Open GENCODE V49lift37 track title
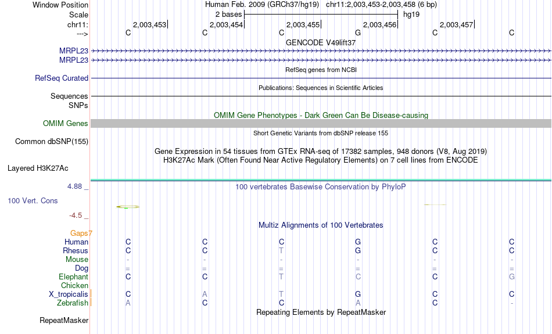 click(321, 42)
